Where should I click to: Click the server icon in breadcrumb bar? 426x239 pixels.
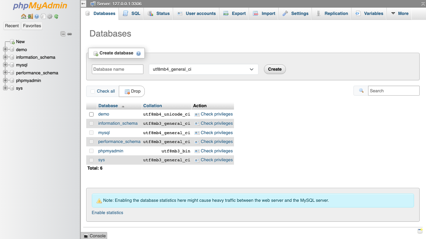93,4
